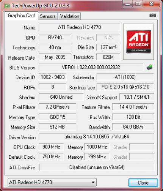This screenshot has height=191, width=163.
Task: Switch to the Validation tab
Action: [x=69, y=16]
